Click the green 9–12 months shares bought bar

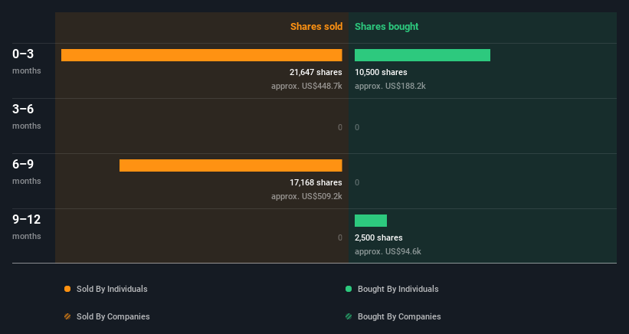coord(371,221)
